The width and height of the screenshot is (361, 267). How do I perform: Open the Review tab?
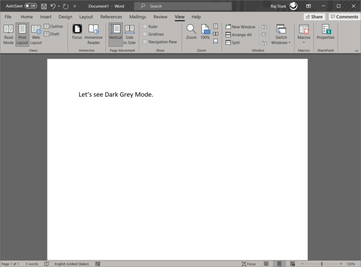[x=160, y=17]
